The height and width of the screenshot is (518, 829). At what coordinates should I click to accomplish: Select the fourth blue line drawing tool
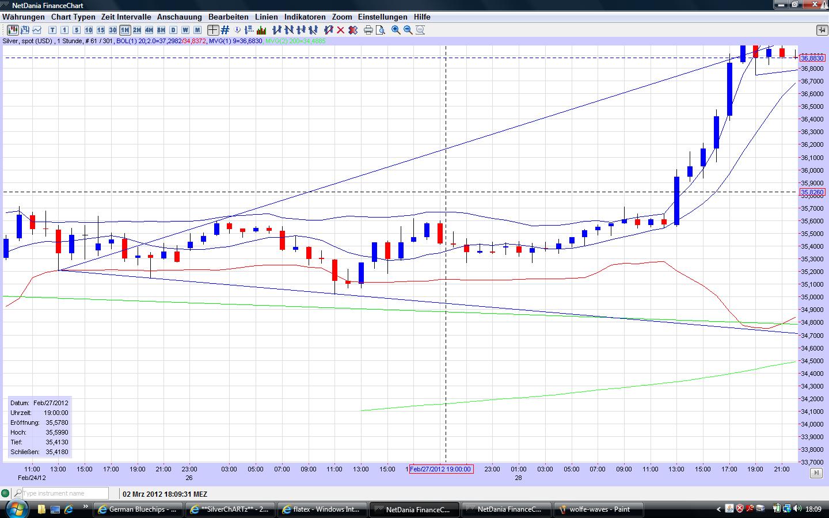313,30
